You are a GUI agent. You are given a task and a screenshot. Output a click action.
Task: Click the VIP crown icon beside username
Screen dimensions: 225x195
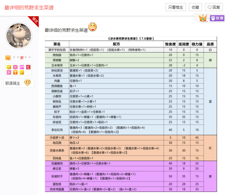[8, 58]
